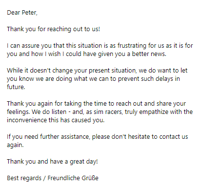The height and width of the screenshot is (186, 201).
Task: Click the phrase "If you need further assistance"
Action: pyautogui.click(x=48, y=137)
